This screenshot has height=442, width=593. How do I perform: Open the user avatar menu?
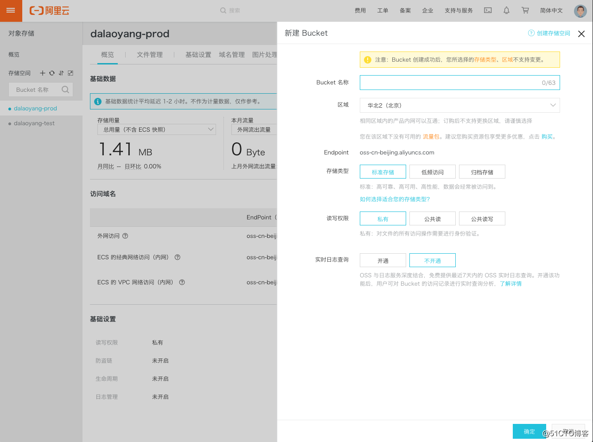tap(580, 11)
